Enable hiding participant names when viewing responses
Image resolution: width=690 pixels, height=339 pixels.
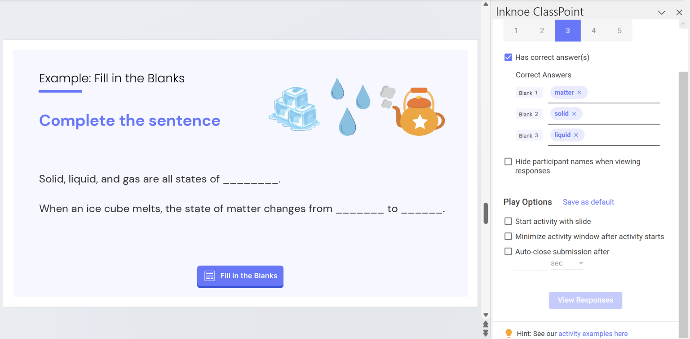click(x=508, y=161)
